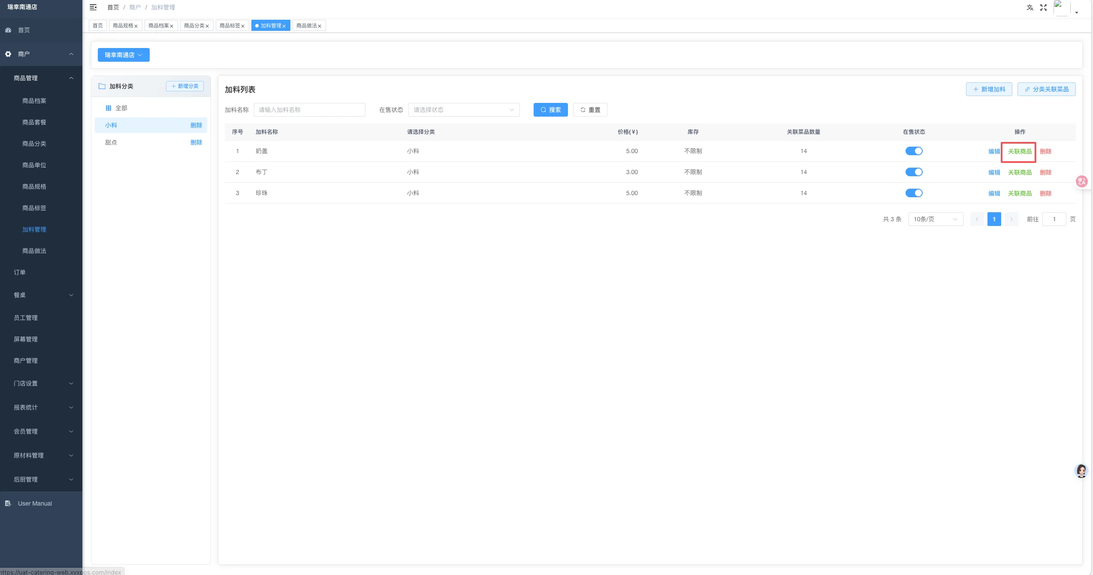The width and height of the screenshot is (1093, 575).
Task: Open 订单 in the sidebar
Action: click(20, 272)
